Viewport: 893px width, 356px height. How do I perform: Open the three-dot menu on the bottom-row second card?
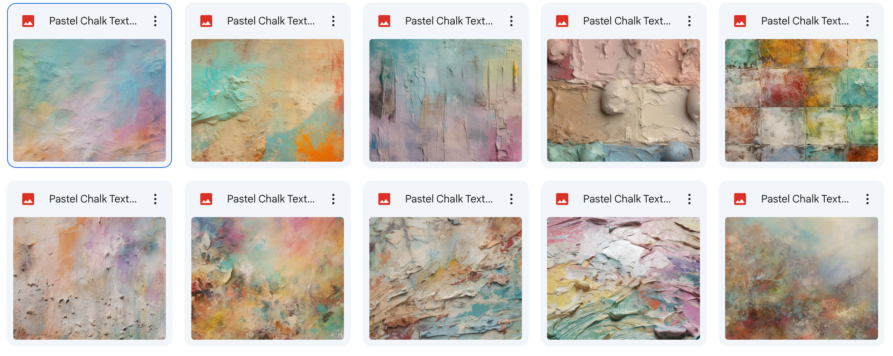point(333,199)
